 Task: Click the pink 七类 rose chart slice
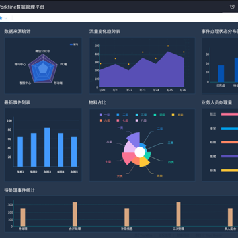128,158
